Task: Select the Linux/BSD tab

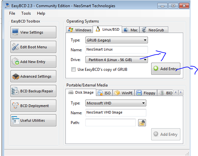Action: coord(107,29)
